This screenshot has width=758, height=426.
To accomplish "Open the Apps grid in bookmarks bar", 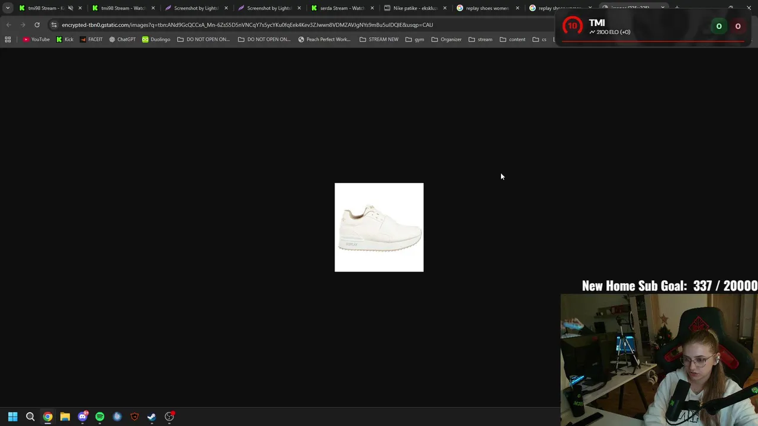I will [x=8, y=40].
